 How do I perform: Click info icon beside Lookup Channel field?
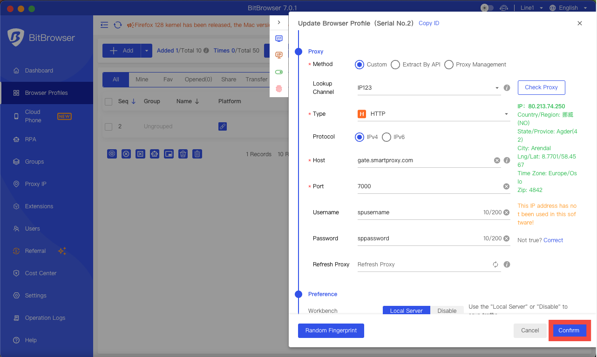[507, 87]
